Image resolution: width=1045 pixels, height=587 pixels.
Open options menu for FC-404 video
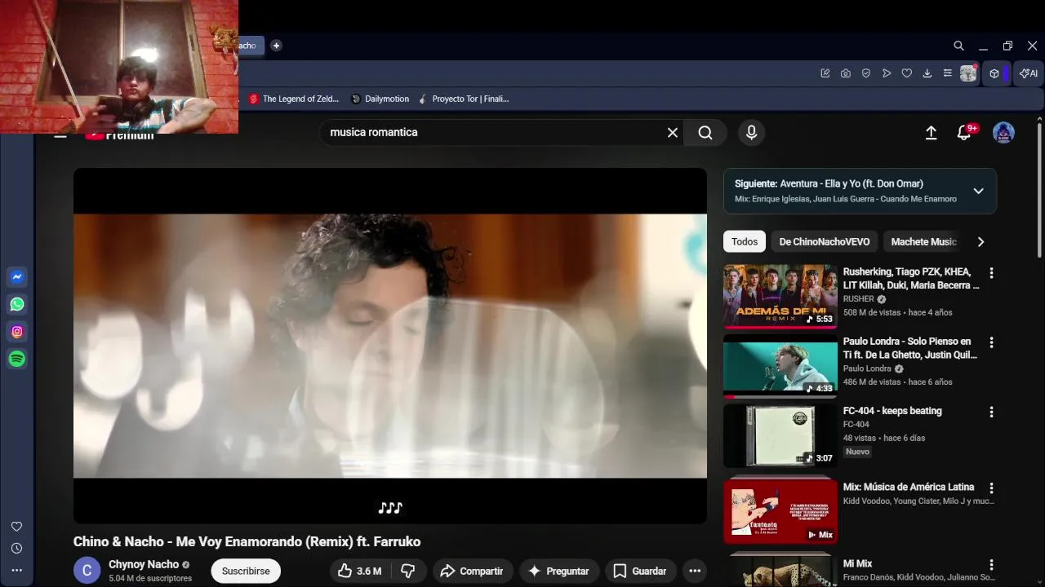[x=991, y=413]
